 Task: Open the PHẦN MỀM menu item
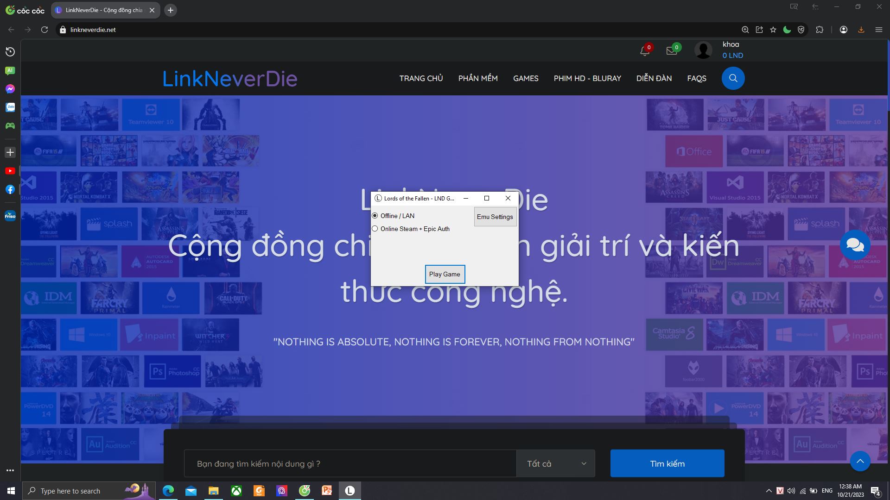[x=478, y=78]
